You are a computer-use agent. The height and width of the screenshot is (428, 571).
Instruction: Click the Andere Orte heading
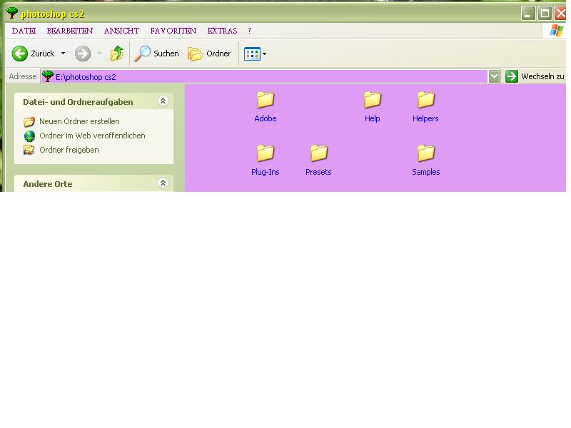[48, 184]
